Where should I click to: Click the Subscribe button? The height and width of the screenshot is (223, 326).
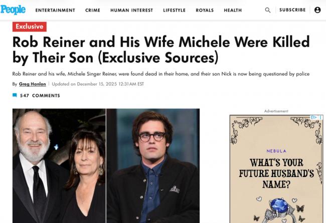[292, 10]
